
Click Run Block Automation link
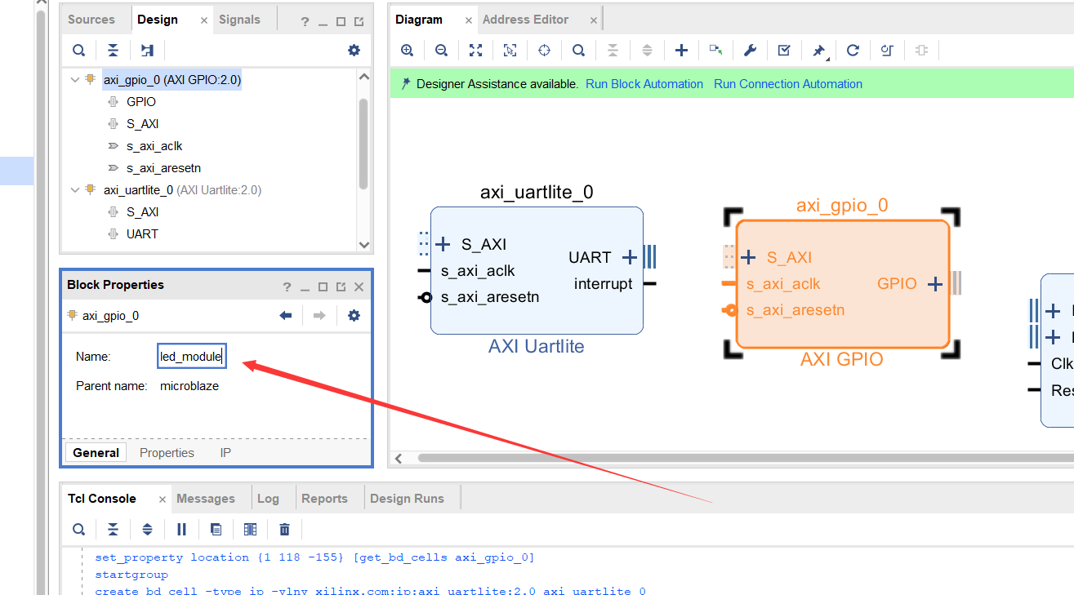(x=644, y=84)
